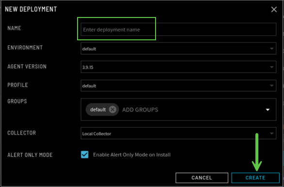Open the Environment dropdown
The width and height of the screenshot is (284, 187).
click(178, 49)
